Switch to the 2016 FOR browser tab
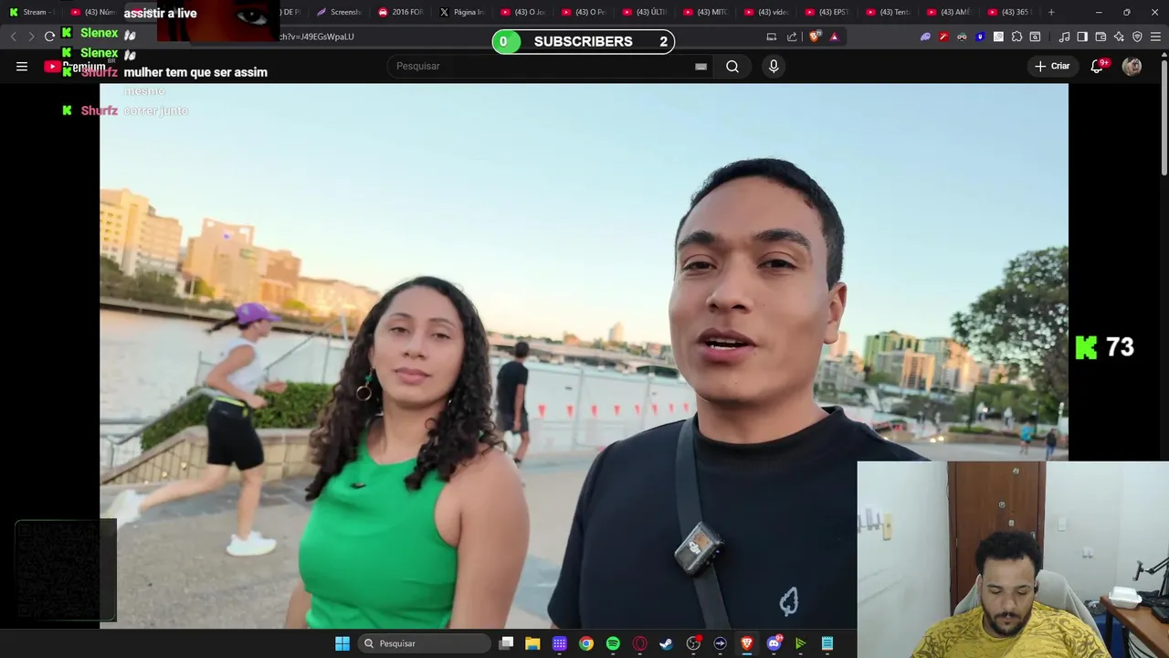 (x=400, y=12)
